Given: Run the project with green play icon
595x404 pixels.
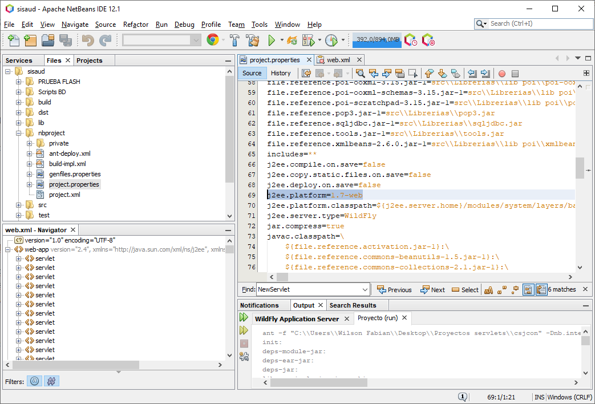Looking at the screenshot, I should pyautogui.click(x=272, y=40).
